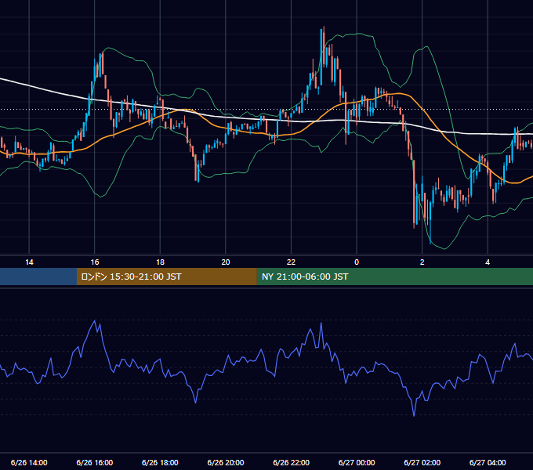Click the "16" hour axis label
The width and height of the screenshot is (533, 470).
pos(95,262)
